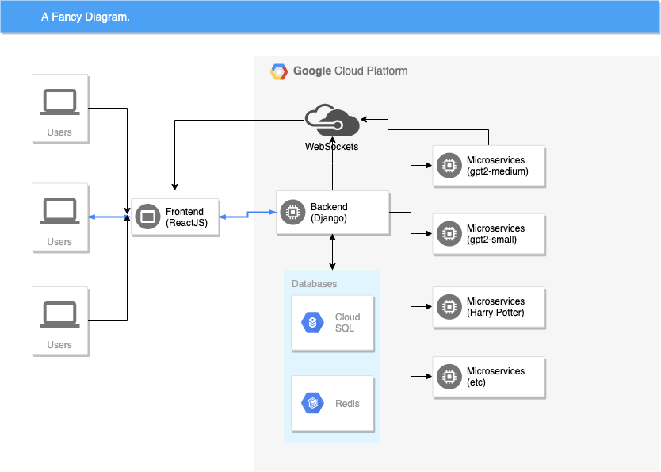Viewport: 661px width, 472px height.
Task: Select 'Microservices (gpt2-medium)' label text
Action: (x=498, y=166)
